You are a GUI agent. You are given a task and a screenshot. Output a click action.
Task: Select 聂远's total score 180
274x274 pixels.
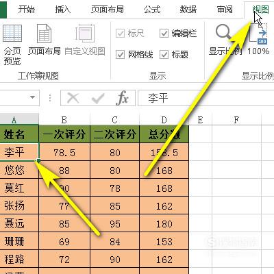[x=164, y=223]
